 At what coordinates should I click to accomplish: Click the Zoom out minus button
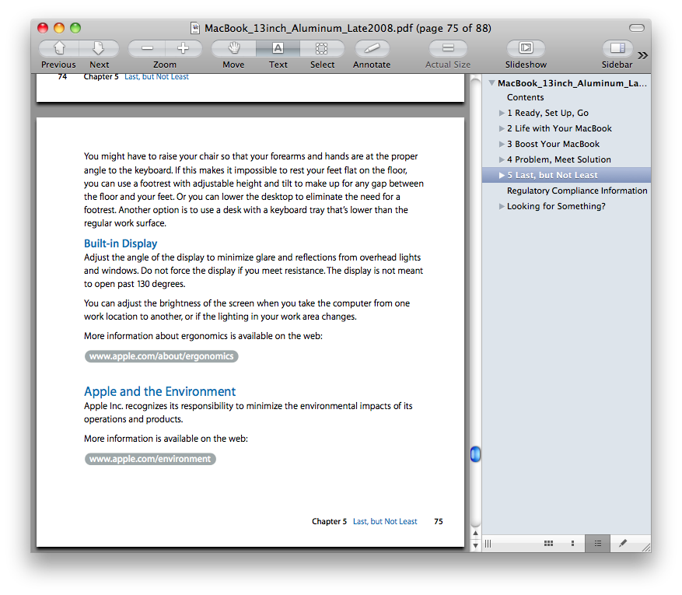click(x=147, y=48)
